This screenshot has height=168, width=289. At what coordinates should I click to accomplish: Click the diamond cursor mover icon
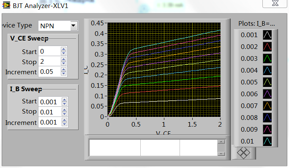243,153
